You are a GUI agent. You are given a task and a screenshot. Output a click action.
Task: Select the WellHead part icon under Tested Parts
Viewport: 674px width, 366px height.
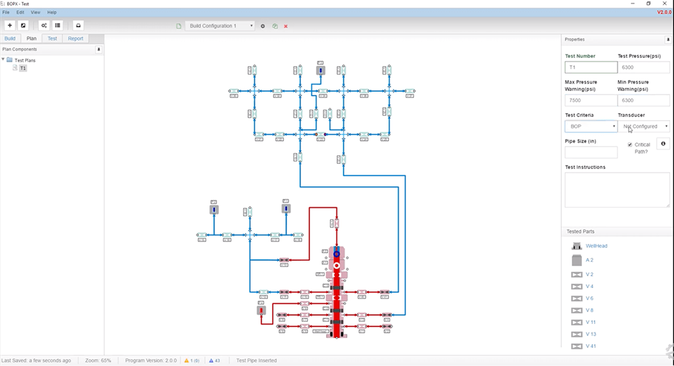(577, 245)
